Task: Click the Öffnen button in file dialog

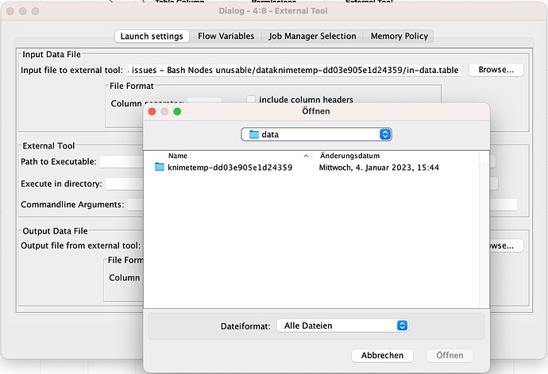Action: pos(450,355)
